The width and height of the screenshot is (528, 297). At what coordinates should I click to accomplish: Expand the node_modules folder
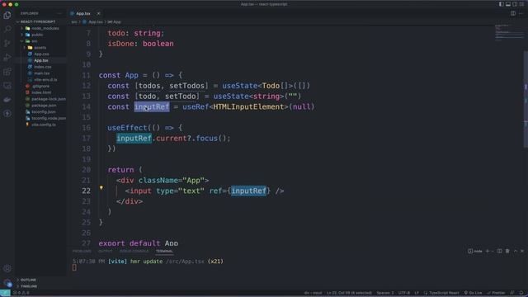click(42, 28)
